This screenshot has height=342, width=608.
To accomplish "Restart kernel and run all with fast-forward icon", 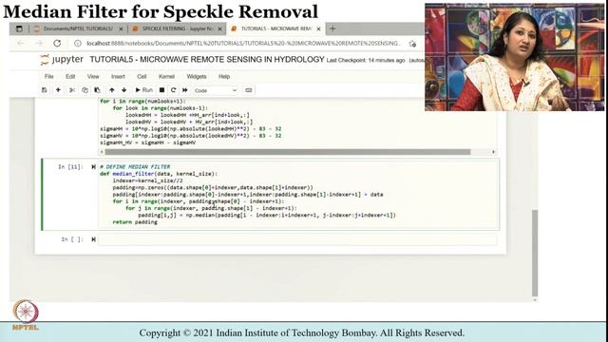I will 185,90.
